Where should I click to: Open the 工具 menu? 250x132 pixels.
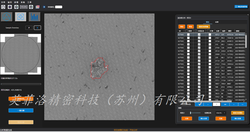tap(29, 2)
